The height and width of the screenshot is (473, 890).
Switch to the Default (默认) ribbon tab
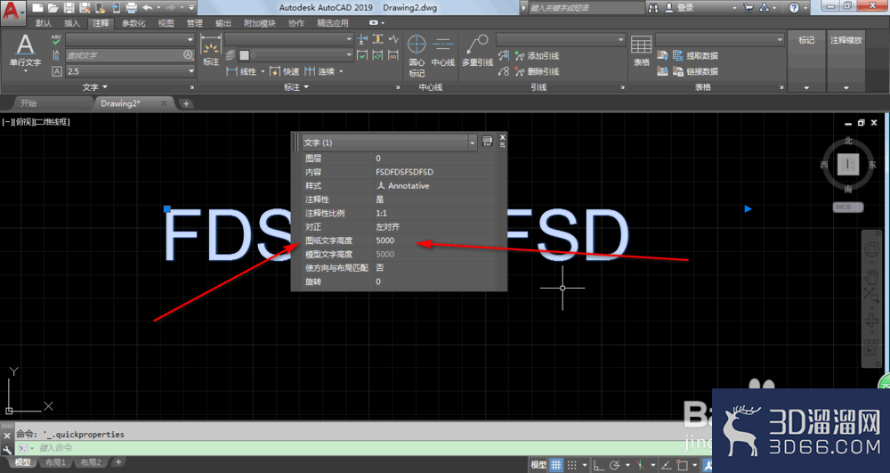pos(43,23)
